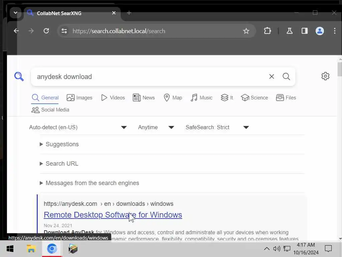342x257 pixels.
Task: Close the CollabNet SearXNG tab
Action: (114, 13)
